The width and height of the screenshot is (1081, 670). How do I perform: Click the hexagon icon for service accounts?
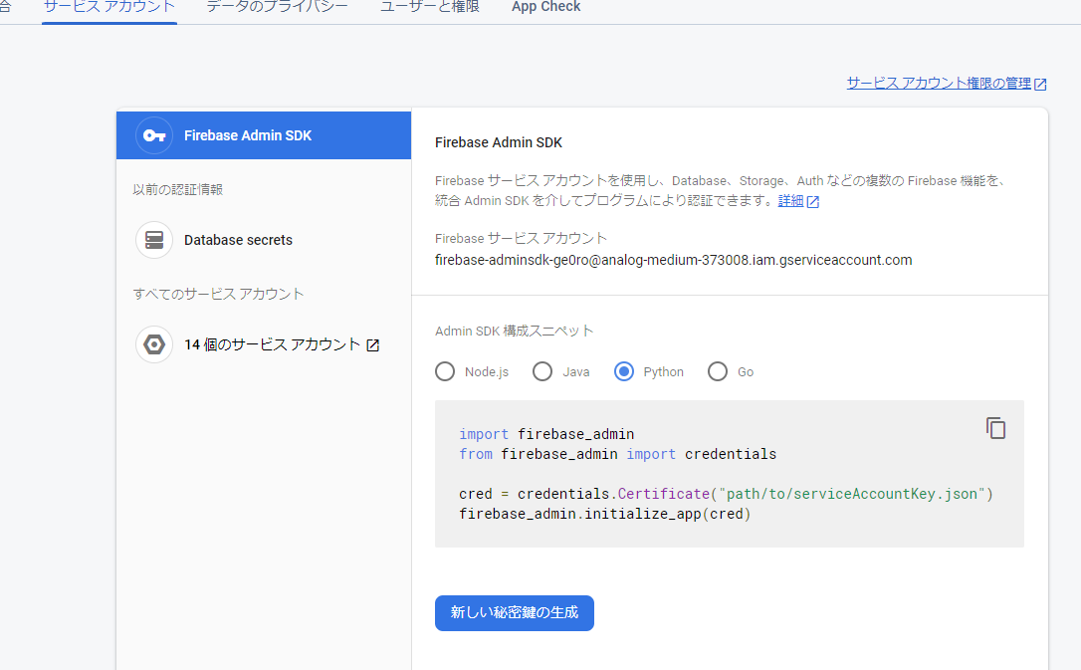(x=153, y=344)
